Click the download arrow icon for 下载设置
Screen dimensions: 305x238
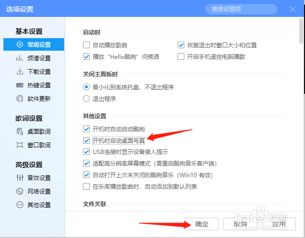(x=20, y=71)
